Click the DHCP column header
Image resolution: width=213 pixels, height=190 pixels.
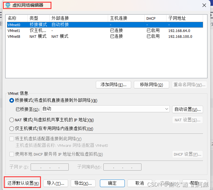coord(155,18)
